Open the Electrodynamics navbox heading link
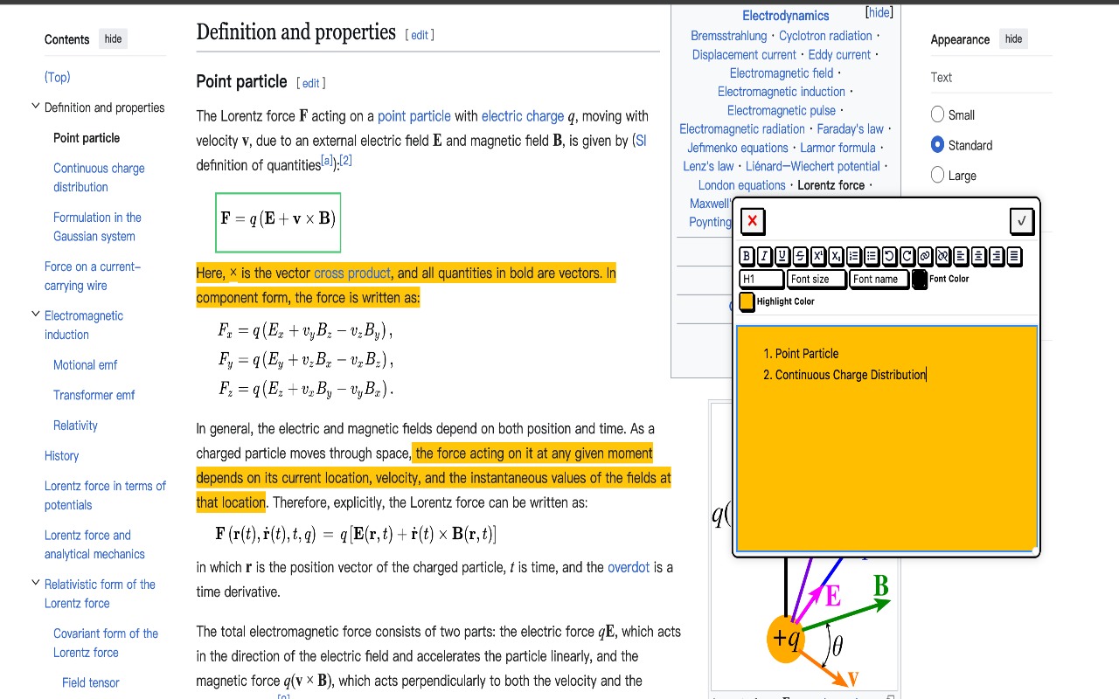Image resolution: width=1119 pixels, height=699 pixels. tap(785, 15)
